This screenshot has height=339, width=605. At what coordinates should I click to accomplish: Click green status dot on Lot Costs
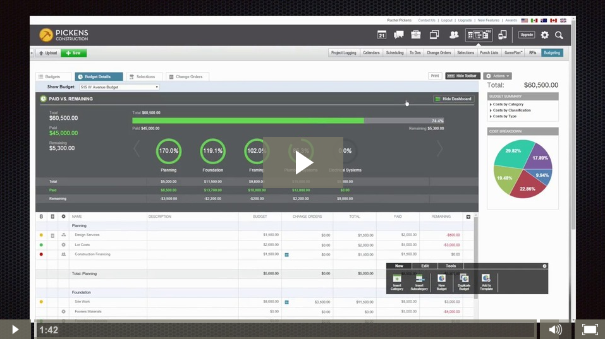(x=41, y=244)
